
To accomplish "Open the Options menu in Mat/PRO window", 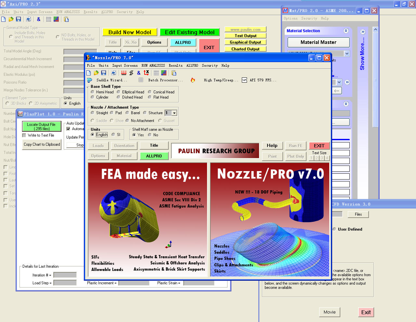I will 291,19.
